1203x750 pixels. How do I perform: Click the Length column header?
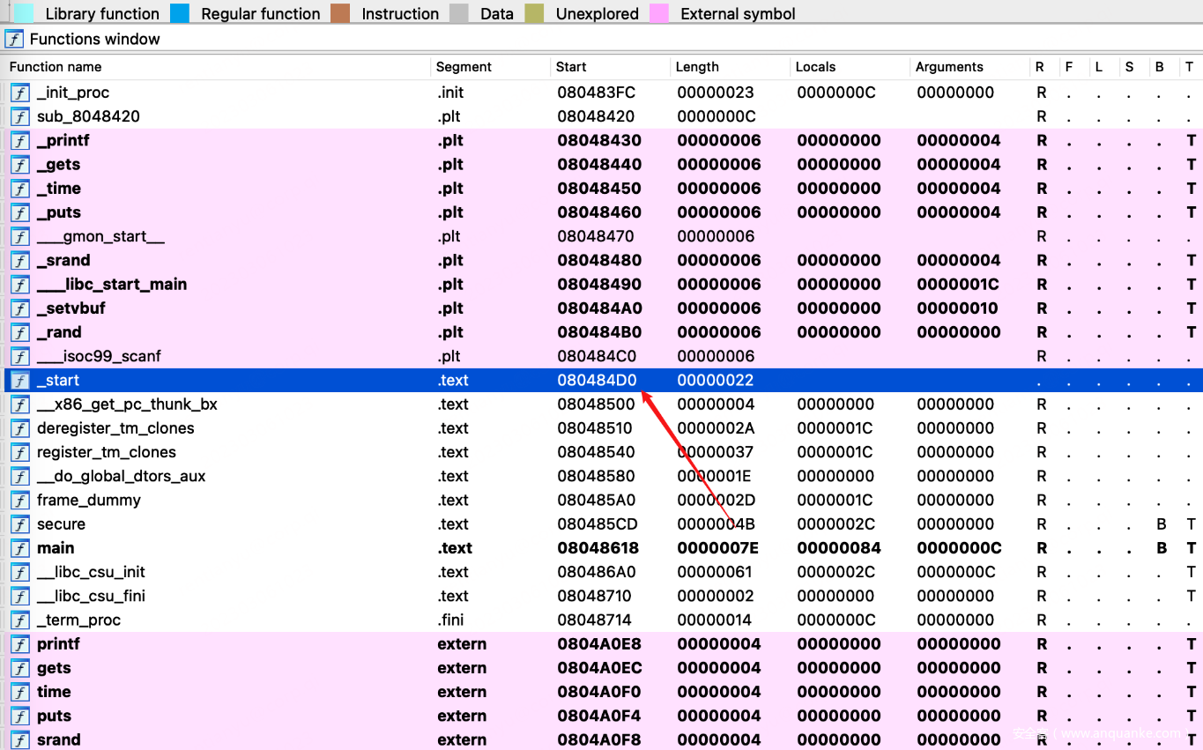coord(697,67)
